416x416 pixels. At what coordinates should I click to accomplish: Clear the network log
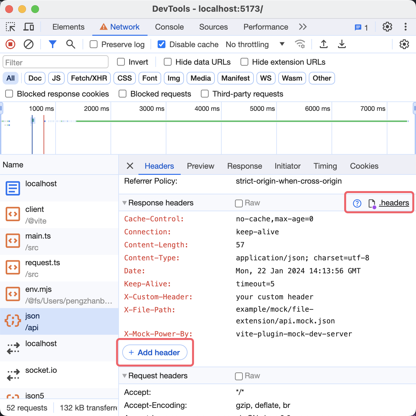click(x=29, y=44)
